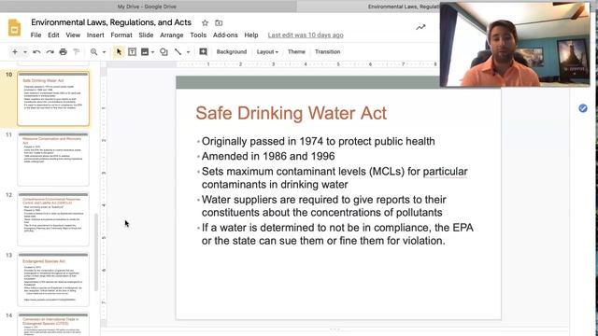Select slide 14 CITES thumbnail
This screenshot has width=598, height=336.
(53, 324)
